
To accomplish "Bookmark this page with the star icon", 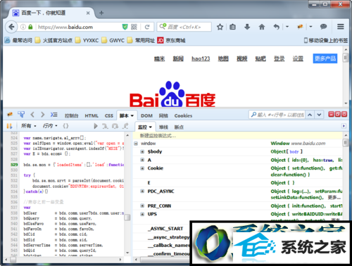I will pos(220,27).
